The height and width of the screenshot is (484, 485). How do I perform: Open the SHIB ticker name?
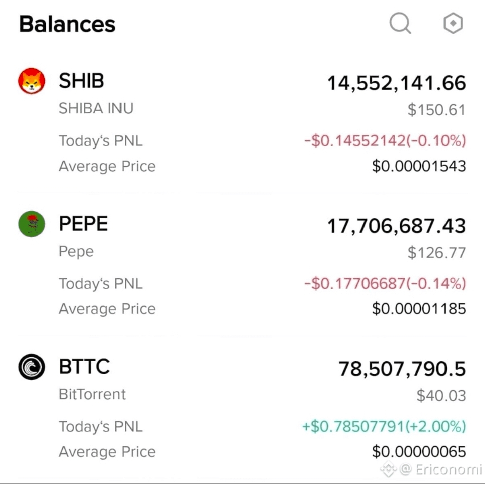[81, 81]
